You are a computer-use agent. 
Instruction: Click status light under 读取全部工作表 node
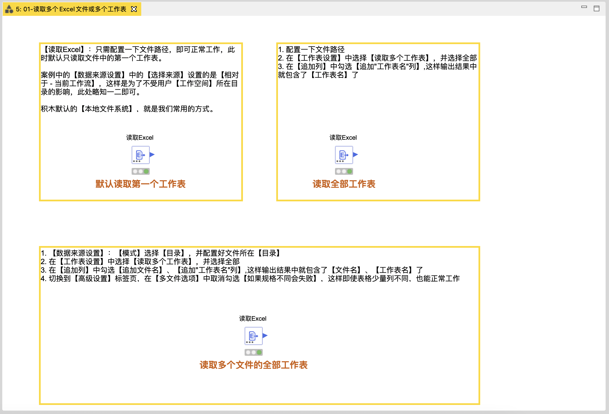point(344,171)
